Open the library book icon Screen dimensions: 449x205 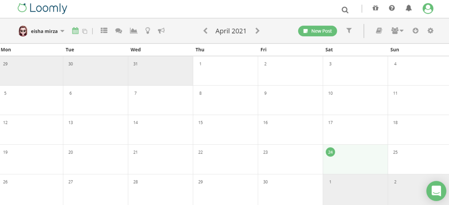[379, 31]
